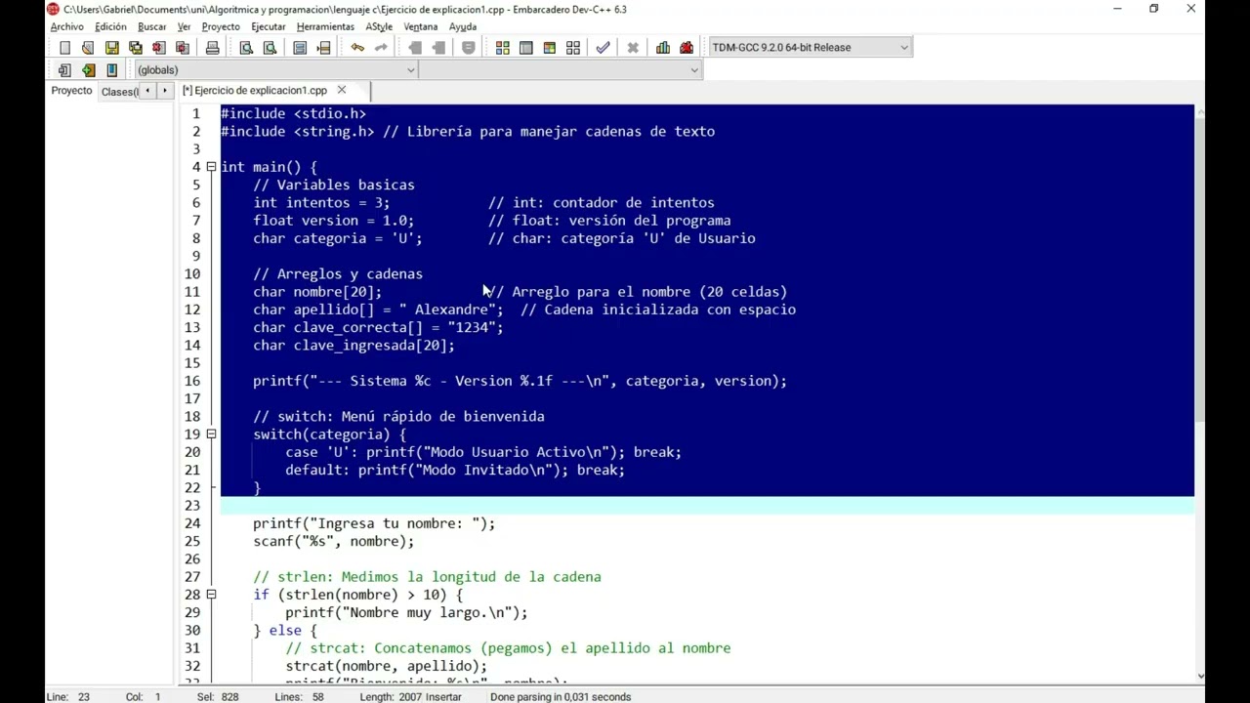This screenshot has width=1250, height=703.
Task: Click the Close All files toolbar icon
Action: point(182,47)
